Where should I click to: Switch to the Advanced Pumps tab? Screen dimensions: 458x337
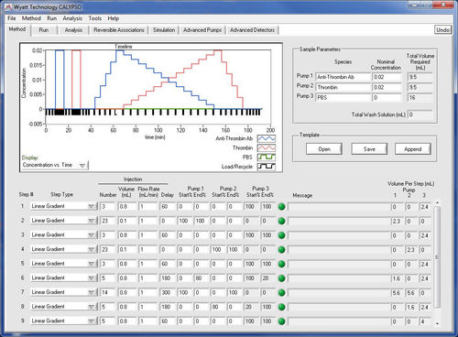click(202, 30)
